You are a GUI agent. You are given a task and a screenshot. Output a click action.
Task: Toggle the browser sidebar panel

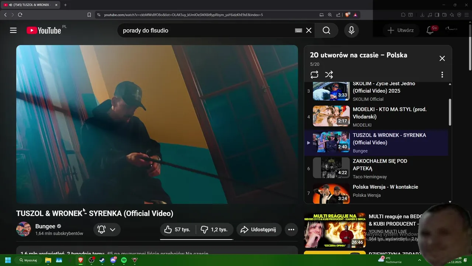coord(437,15)
